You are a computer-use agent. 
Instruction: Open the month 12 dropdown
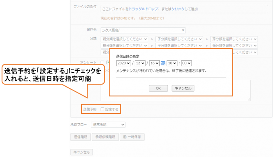coord(140,63)
